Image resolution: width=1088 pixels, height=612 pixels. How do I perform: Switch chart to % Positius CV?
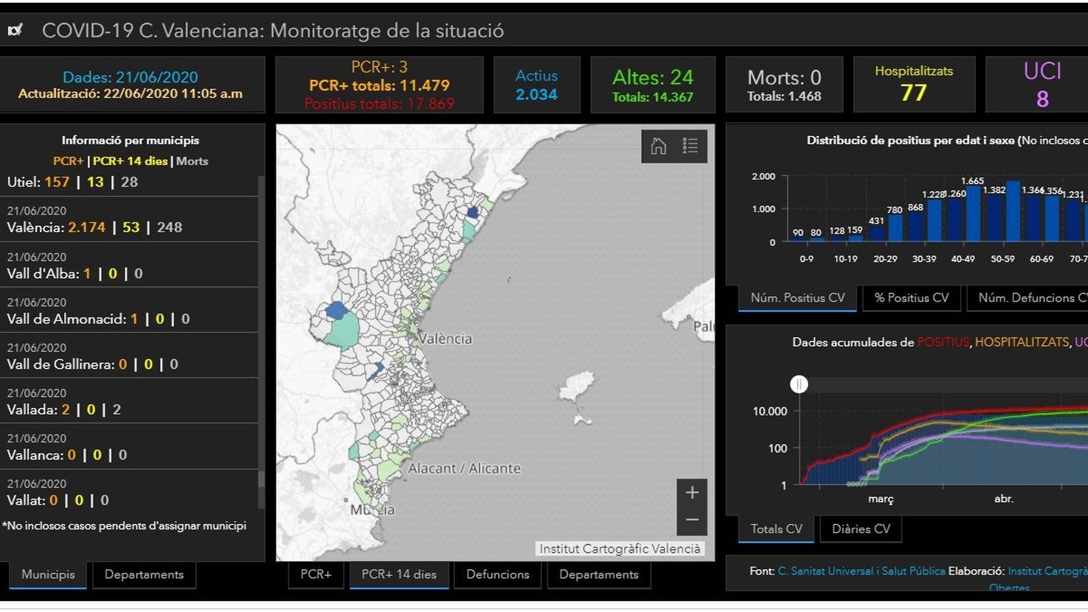point(911,298)
